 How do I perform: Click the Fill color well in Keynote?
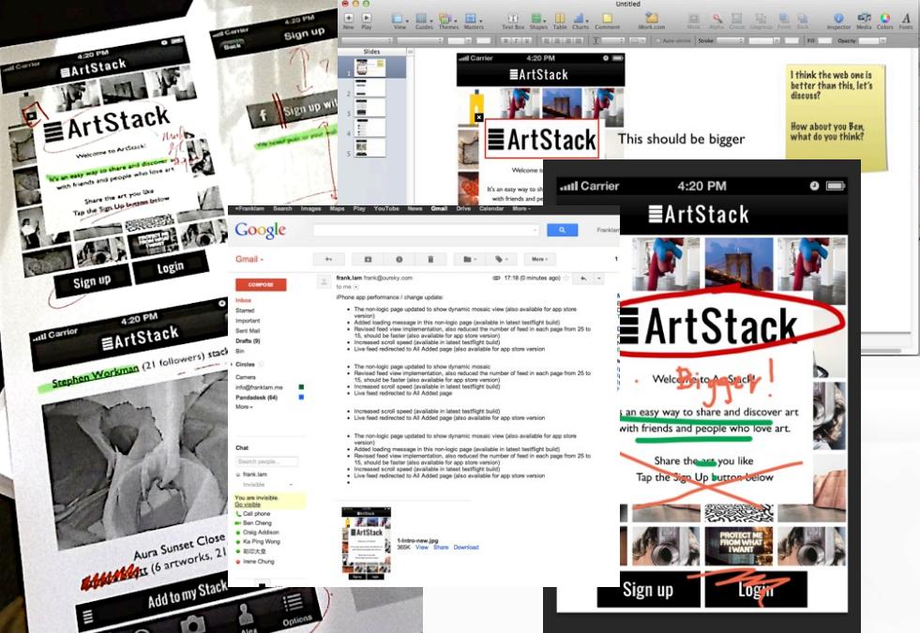[824, 40]
